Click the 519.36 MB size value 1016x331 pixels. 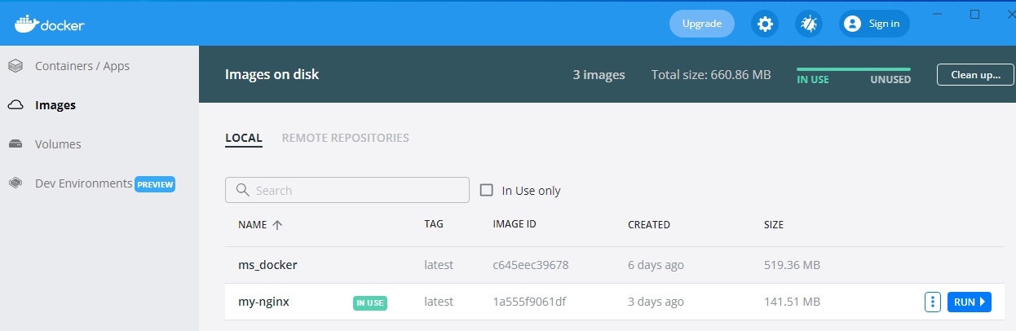click(x=792, y=265)
